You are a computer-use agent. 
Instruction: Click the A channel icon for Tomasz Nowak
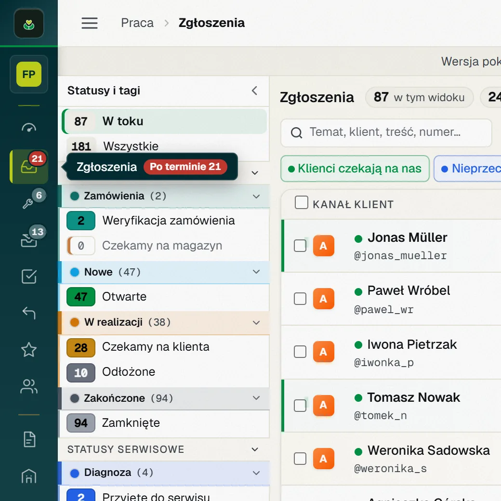click(323, 405)
